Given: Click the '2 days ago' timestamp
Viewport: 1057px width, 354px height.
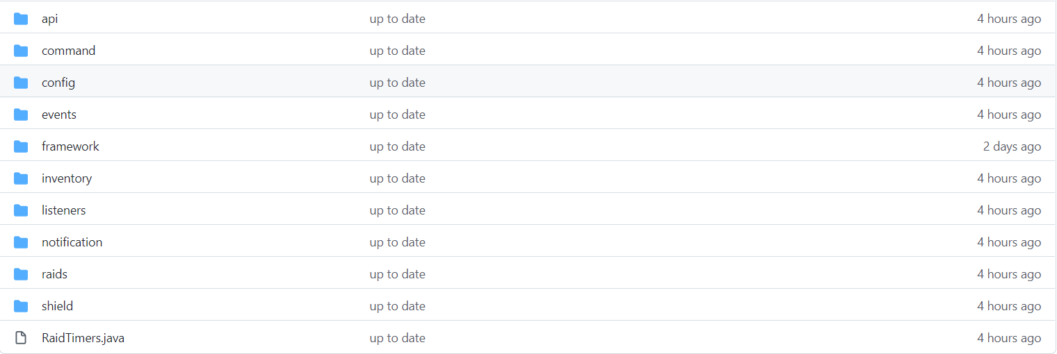Looking at the screenshot, I should pos(1012,146).
